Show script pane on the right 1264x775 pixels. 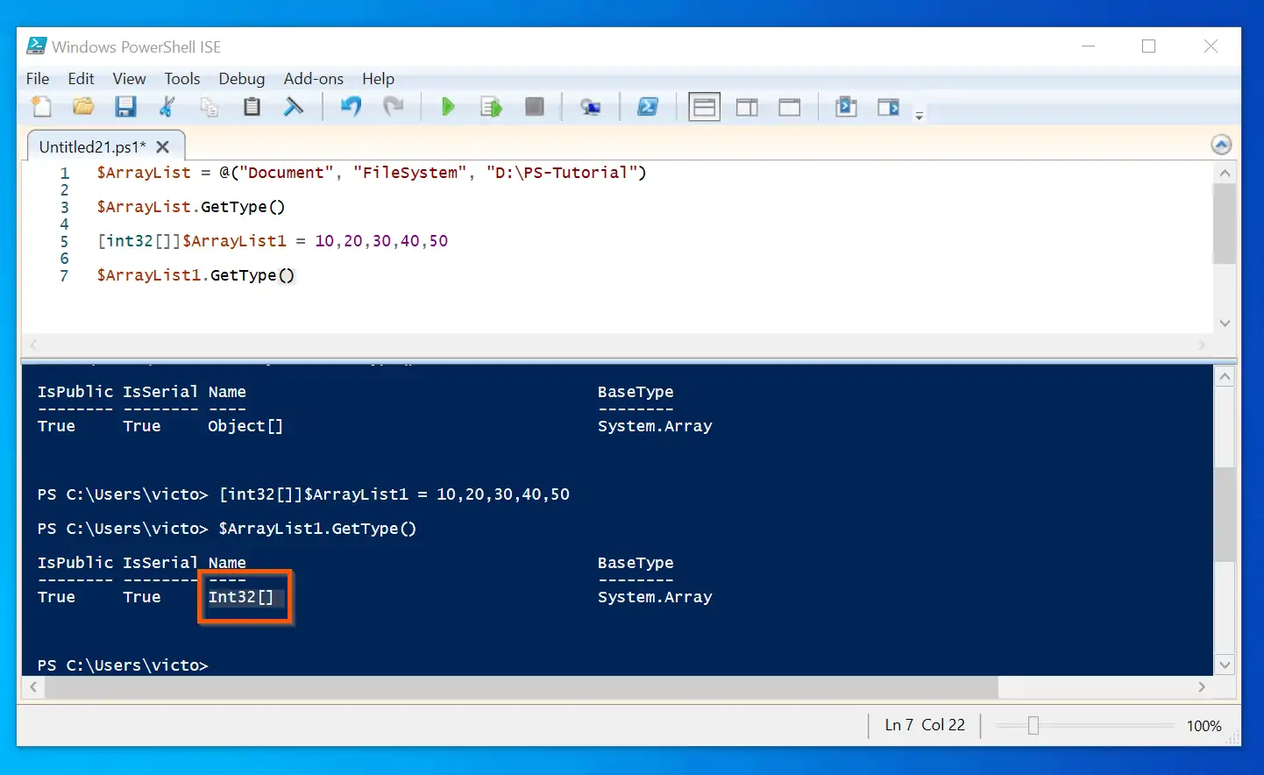(747, 107)
